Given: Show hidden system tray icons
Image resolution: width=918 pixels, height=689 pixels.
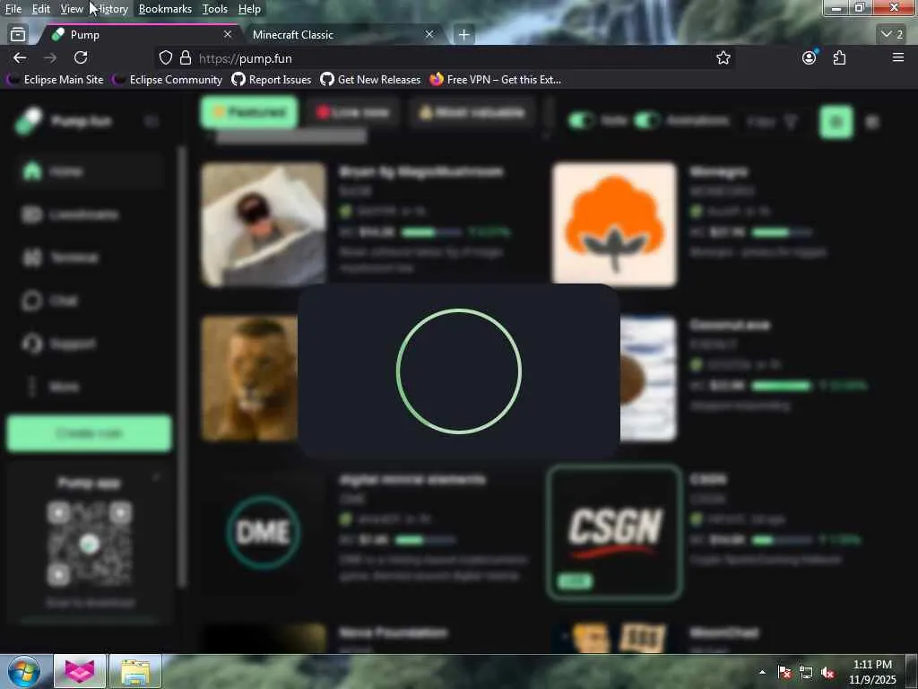Looking at the screenshot, I should tap(762, 672).
